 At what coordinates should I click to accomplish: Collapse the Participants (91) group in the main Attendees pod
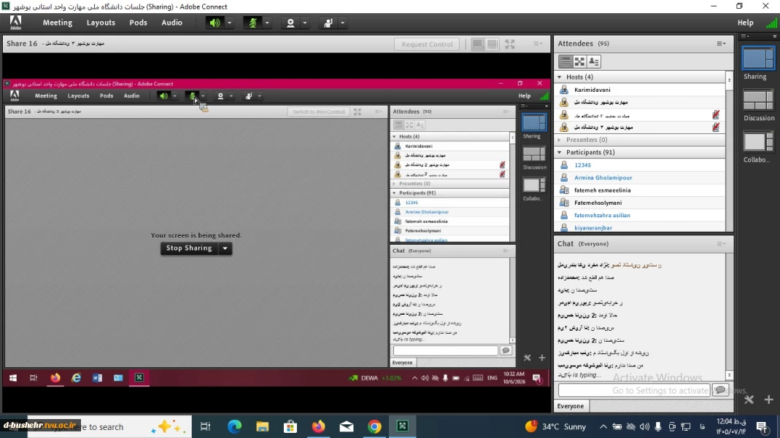point(560,152)
